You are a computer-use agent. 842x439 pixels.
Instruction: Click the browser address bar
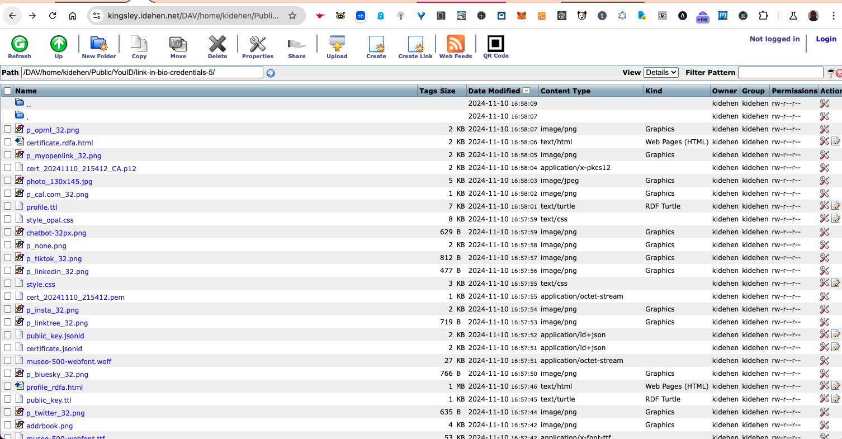(x=193, y=16)
